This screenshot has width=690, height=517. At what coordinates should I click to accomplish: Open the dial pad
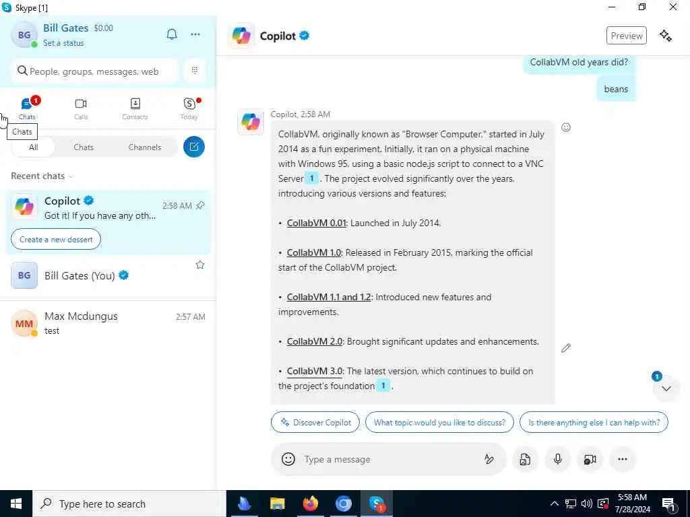point(195,70)
